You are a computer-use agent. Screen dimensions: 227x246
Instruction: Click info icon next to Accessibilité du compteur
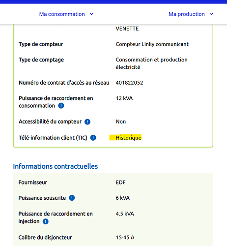tap(87, 122)
